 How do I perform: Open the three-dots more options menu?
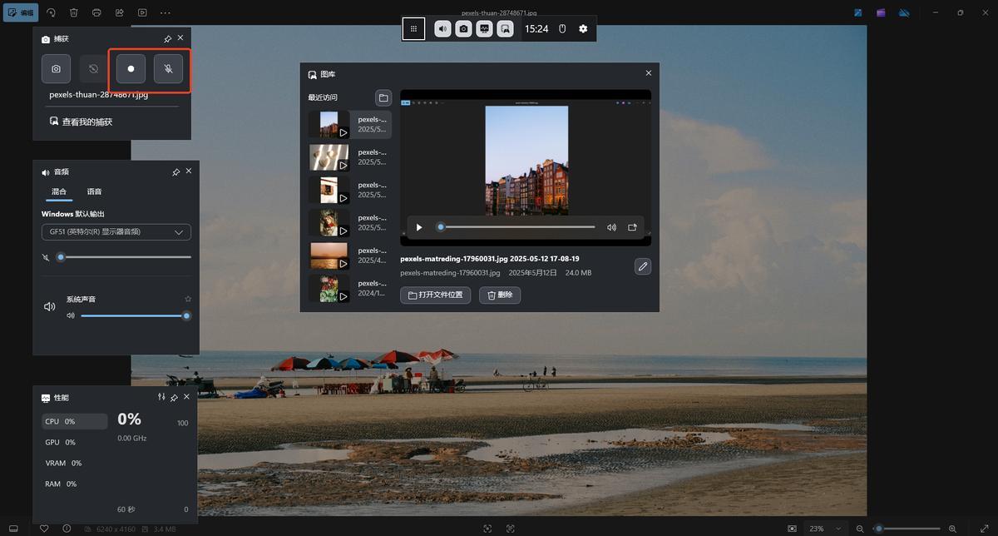166,12
